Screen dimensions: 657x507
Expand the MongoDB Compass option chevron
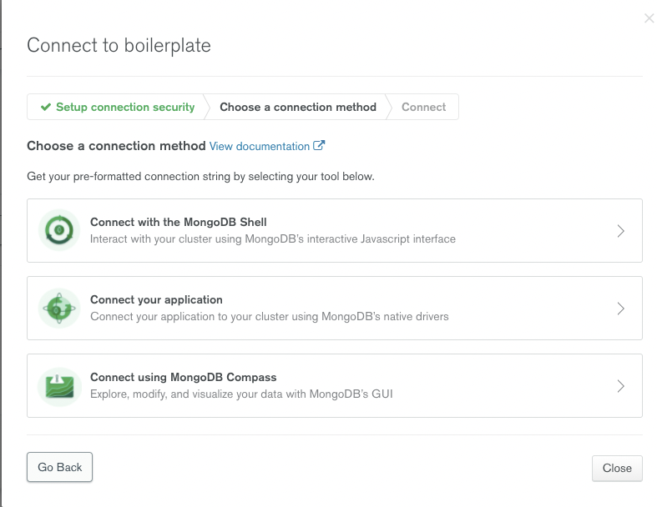(620, 386)
